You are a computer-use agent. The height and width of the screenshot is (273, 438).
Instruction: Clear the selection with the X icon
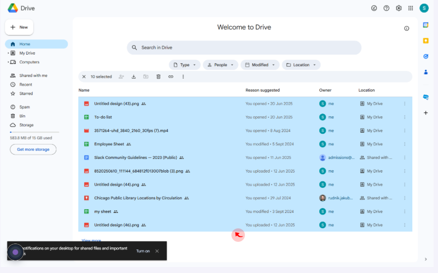coord(84,76)
